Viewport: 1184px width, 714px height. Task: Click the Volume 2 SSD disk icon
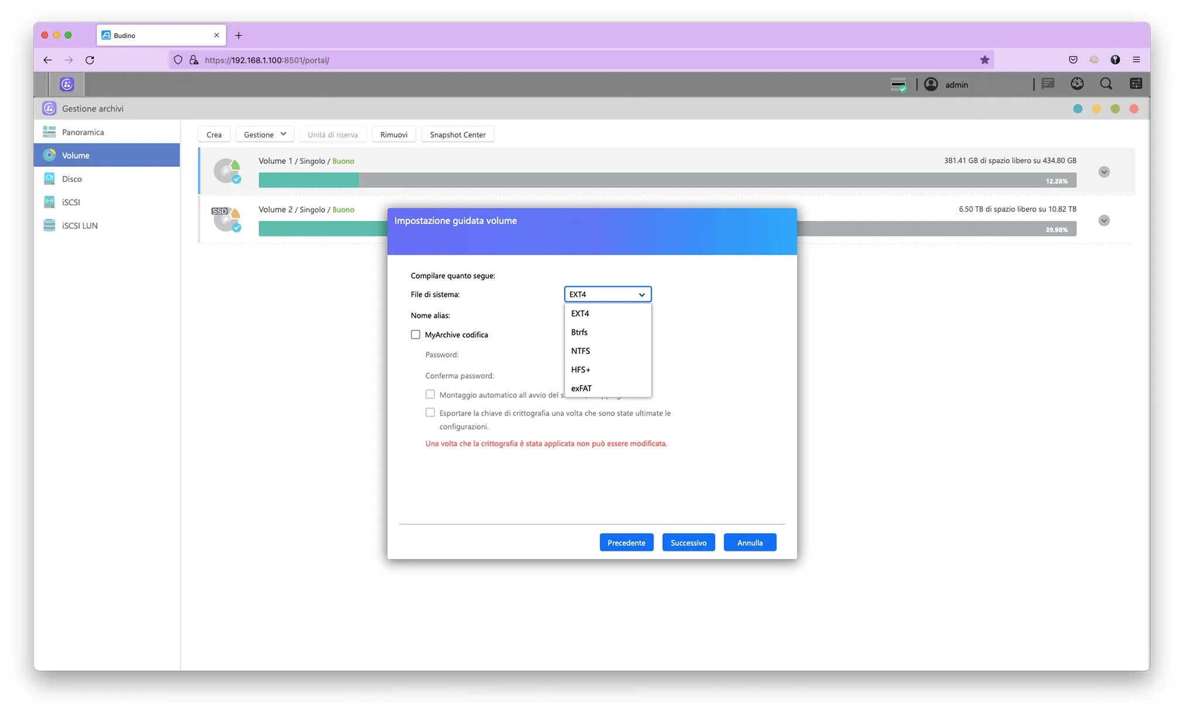tap(227, 219)
